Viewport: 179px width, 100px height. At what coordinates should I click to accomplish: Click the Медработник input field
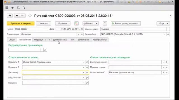52,78
